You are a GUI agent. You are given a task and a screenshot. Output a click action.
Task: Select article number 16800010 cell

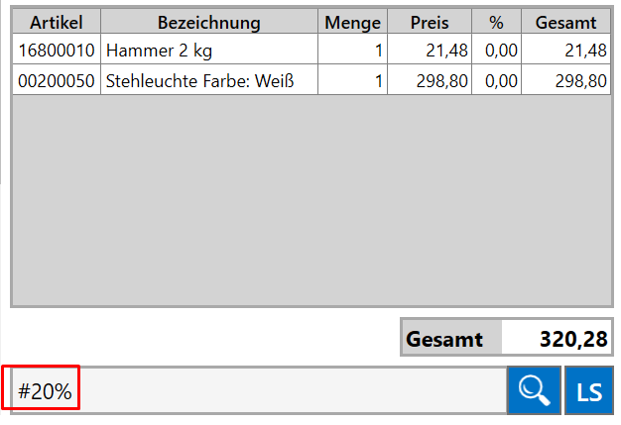(57, 50)
